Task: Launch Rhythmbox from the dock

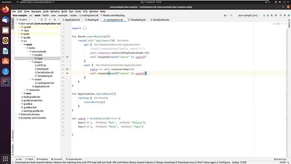Action: pos(5,41)
